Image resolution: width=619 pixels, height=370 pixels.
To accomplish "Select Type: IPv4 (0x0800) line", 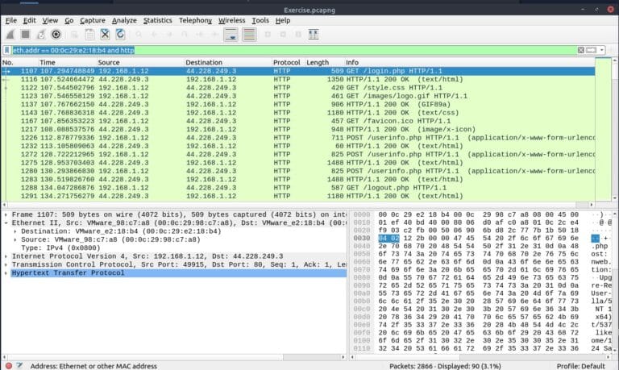I will [60, 248].
